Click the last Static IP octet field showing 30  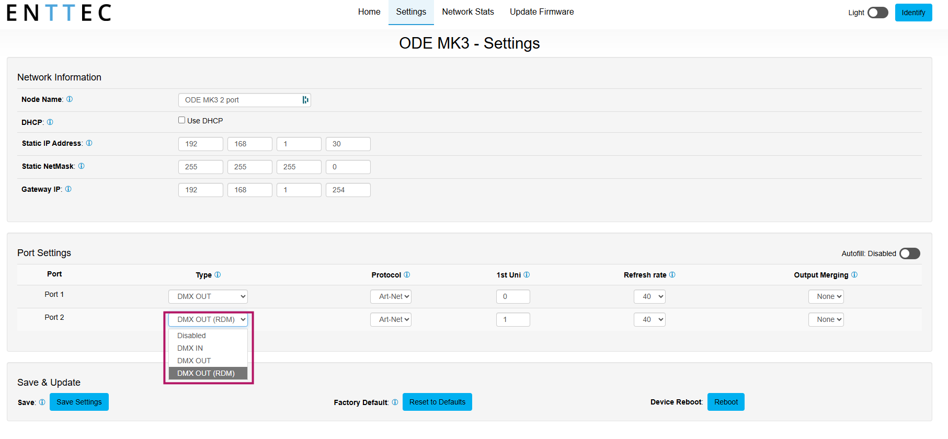click(x=348, y=144)
